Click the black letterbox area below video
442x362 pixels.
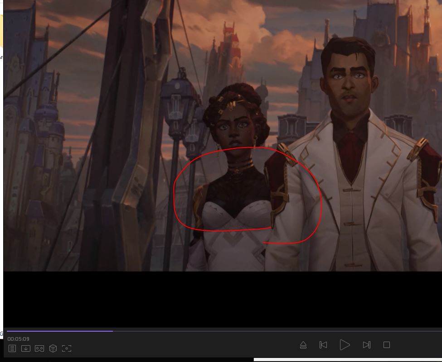[222, 299]
